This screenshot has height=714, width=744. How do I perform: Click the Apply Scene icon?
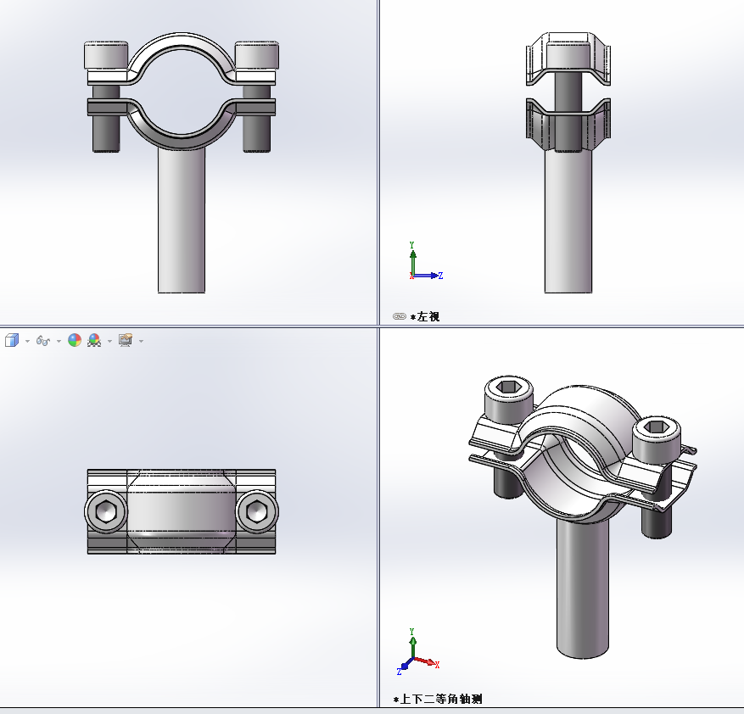94,340
